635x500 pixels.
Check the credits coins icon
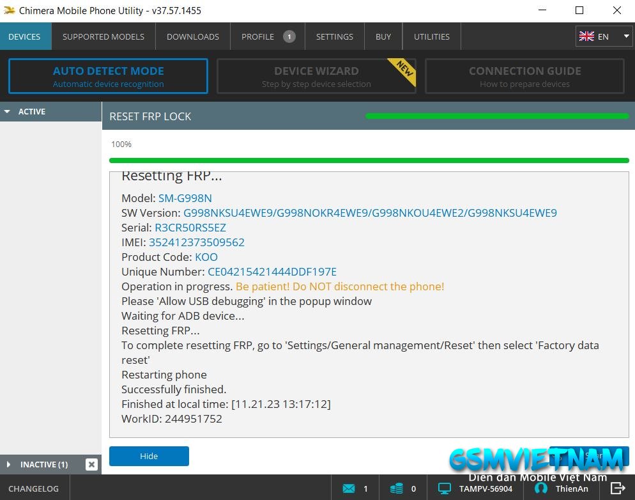point(397,488)
